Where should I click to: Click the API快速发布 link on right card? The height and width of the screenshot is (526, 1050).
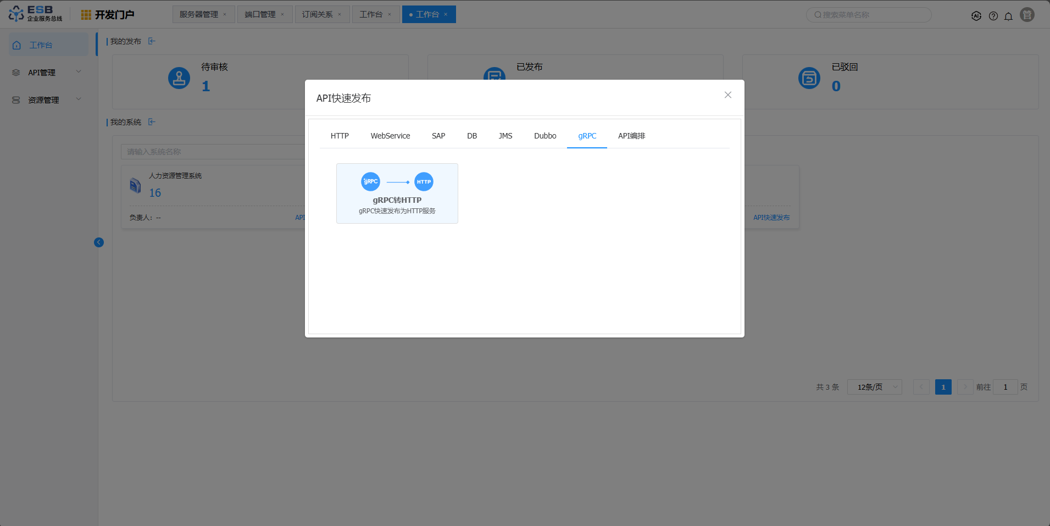click(x=771, y=218)
